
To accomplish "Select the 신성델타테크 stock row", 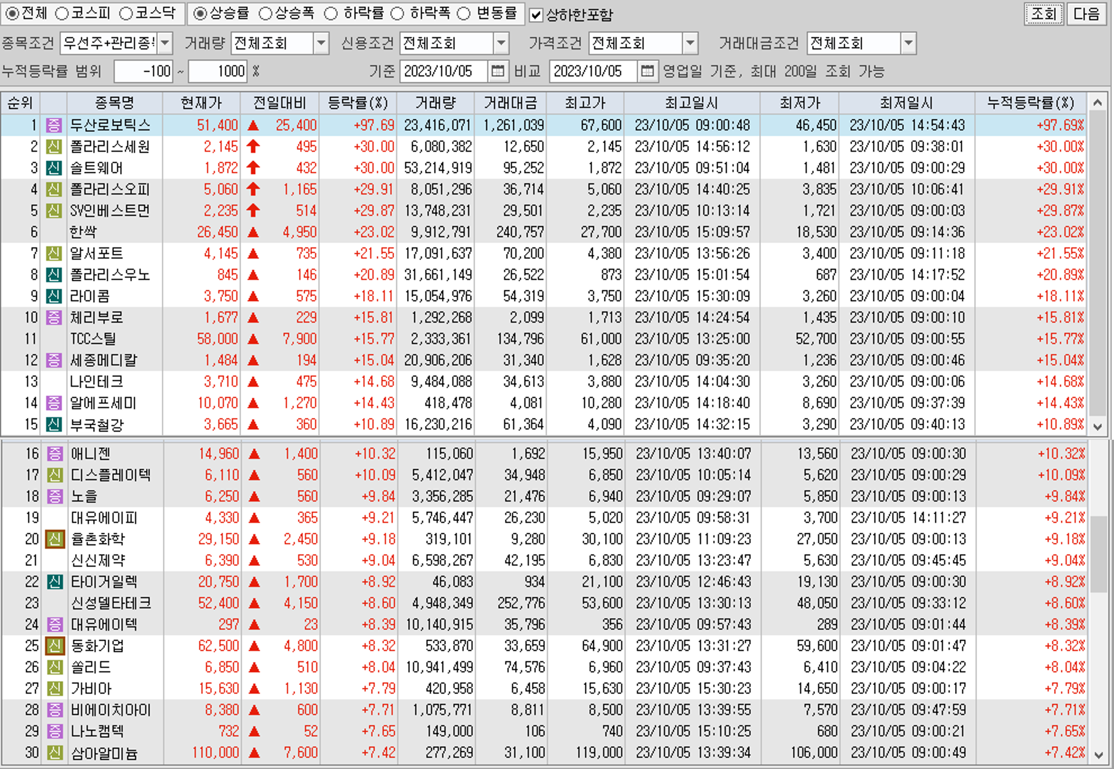I will (545, 603).
